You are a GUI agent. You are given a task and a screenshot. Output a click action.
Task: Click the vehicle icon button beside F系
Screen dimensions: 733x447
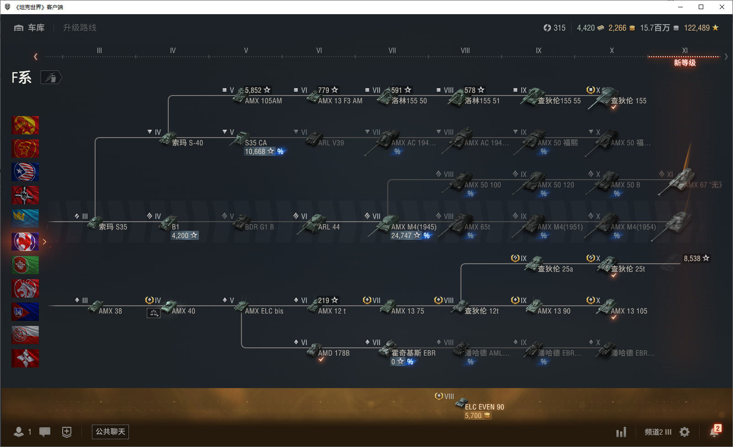[x=51, y=77]
